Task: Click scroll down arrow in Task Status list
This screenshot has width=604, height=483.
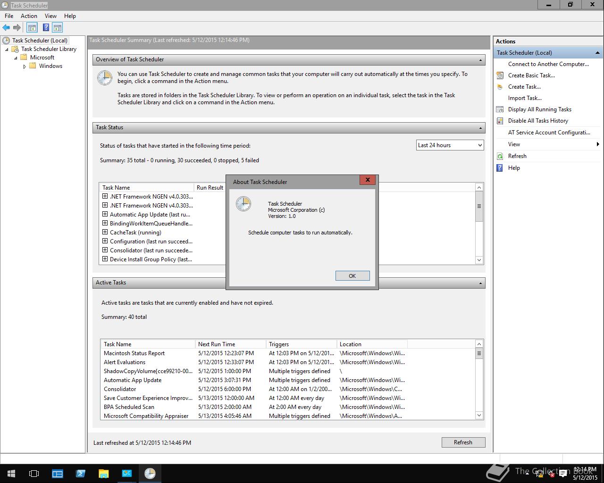Action: click(x=479, y=260)
